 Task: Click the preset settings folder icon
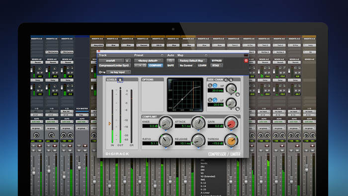(x=145, y=66)
